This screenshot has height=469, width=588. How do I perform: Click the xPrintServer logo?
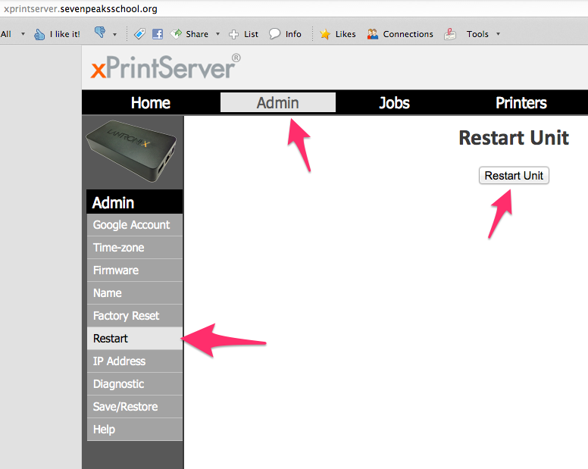coord(165,67)
